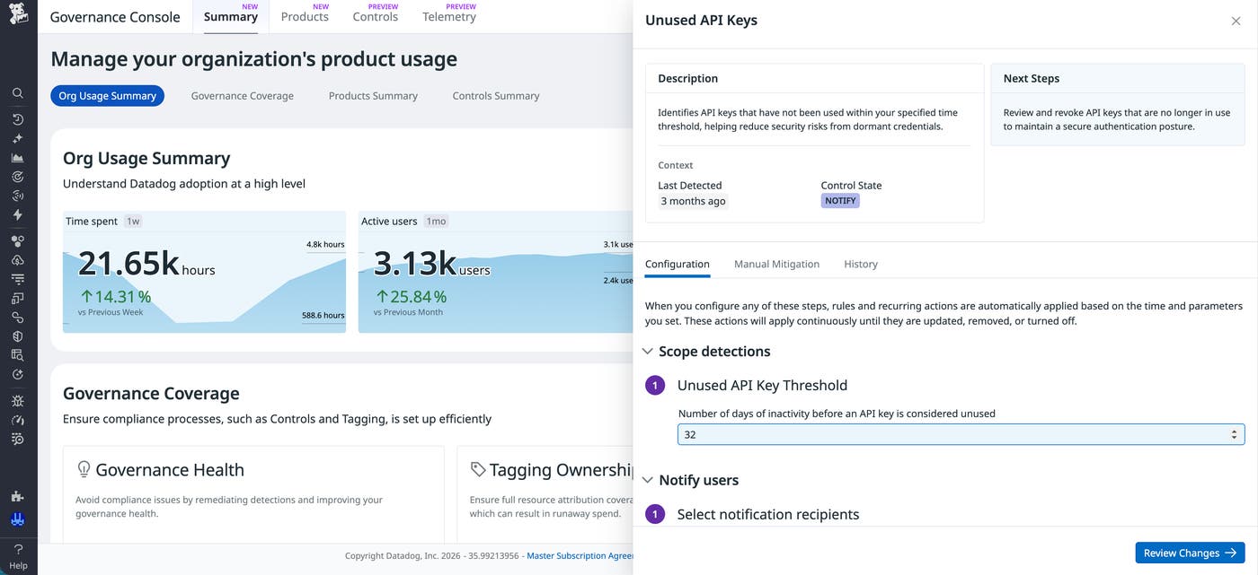Image resolution: width=1258 pixels, height=575 pixels.
Task: Collapse the Notify users section
Action: (648, 481)
